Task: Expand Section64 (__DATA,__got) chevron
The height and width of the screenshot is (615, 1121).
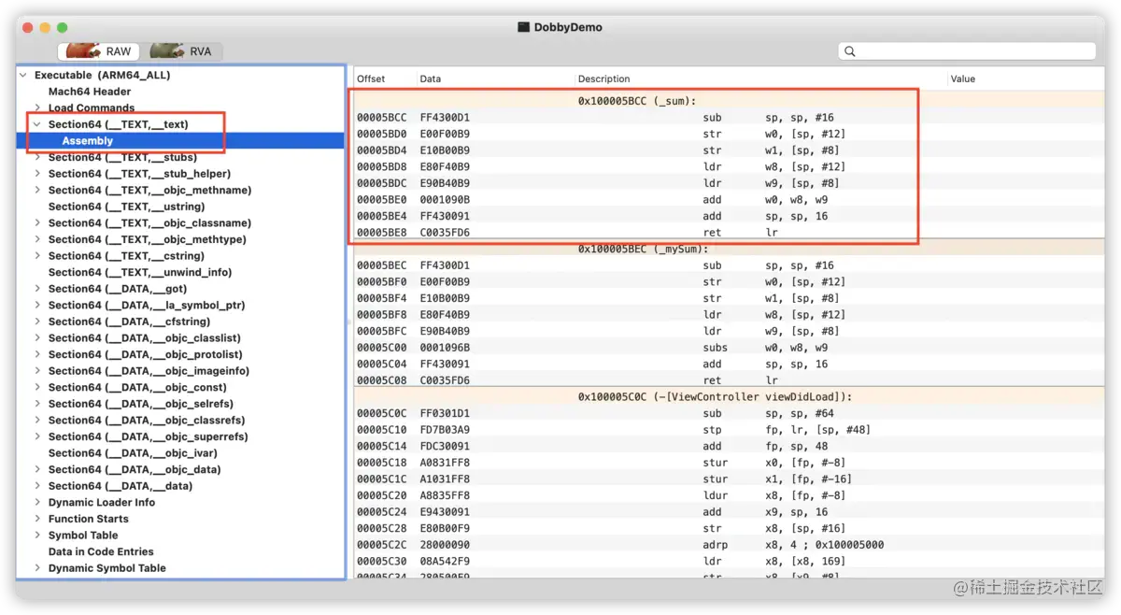Action: 37,289
